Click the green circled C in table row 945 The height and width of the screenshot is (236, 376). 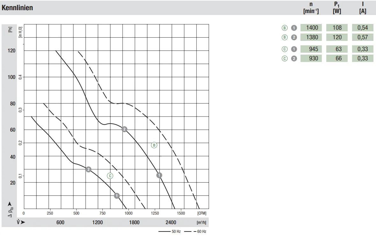coord(285,49)
